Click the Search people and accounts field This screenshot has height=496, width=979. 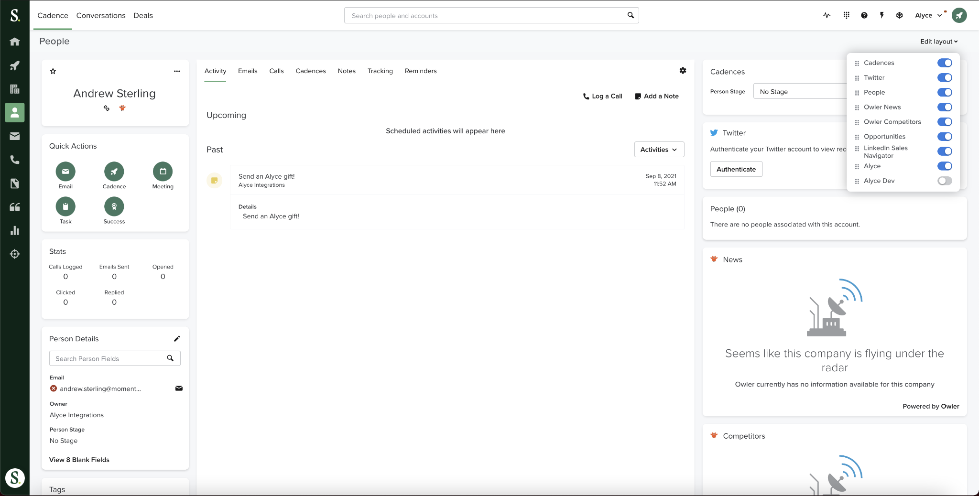pyautogui.click(x=491, y=15)
